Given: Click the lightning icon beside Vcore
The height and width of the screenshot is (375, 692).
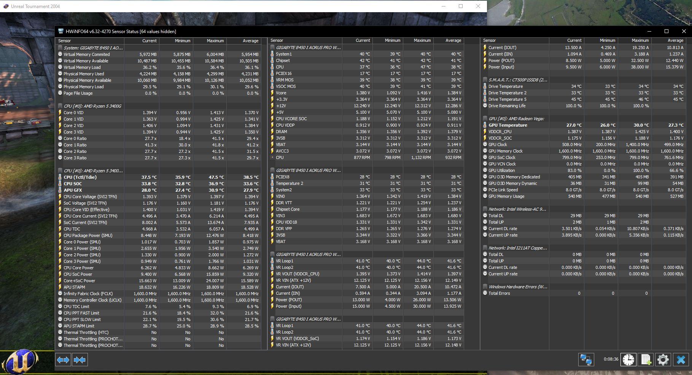Looking at the screenshot, I should [272, 93].
